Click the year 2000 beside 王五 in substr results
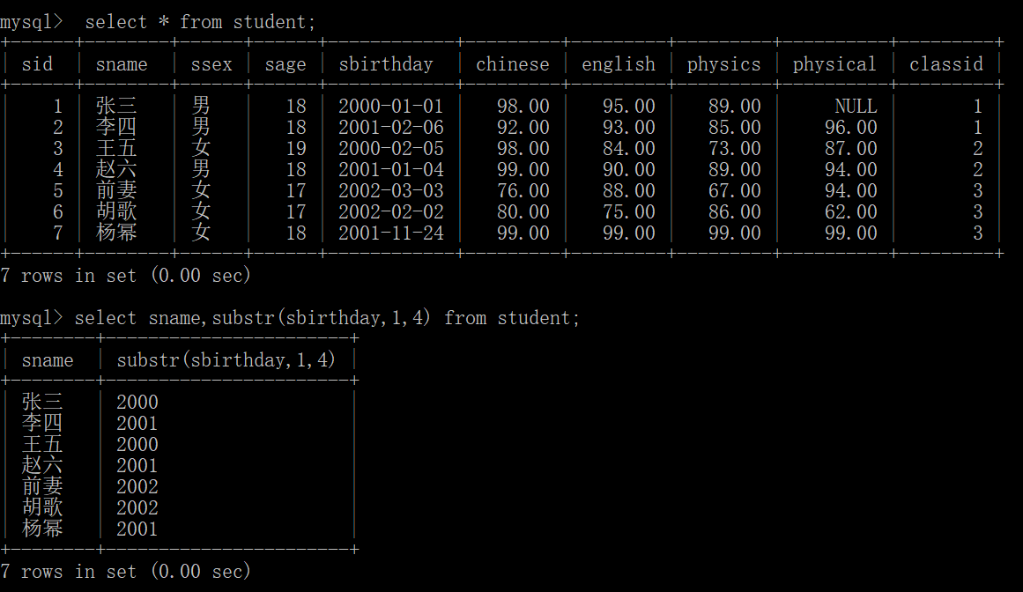Screen dimensions: 1023x592 point(137,444)
